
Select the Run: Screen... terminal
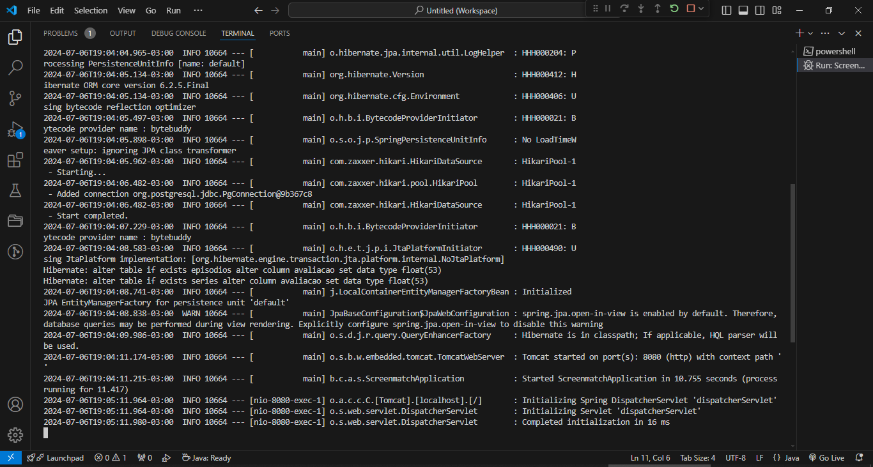pyautogui.click(x=835, y=65)
